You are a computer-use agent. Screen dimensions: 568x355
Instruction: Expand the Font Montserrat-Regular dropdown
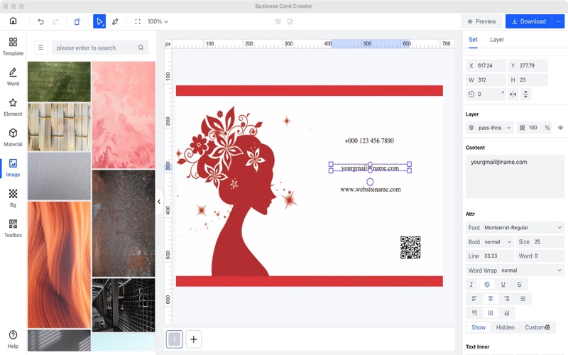tap(515, 228)
